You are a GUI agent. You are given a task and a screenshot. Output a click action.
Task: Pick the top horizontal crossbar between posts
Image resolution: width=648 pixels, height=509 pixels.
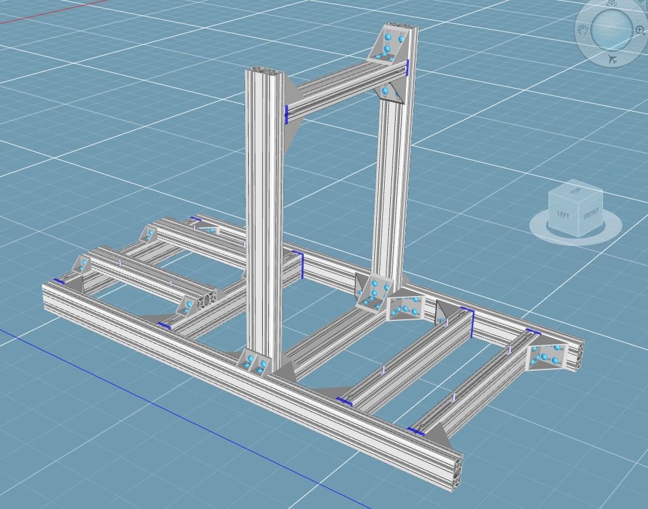[346, 91]
